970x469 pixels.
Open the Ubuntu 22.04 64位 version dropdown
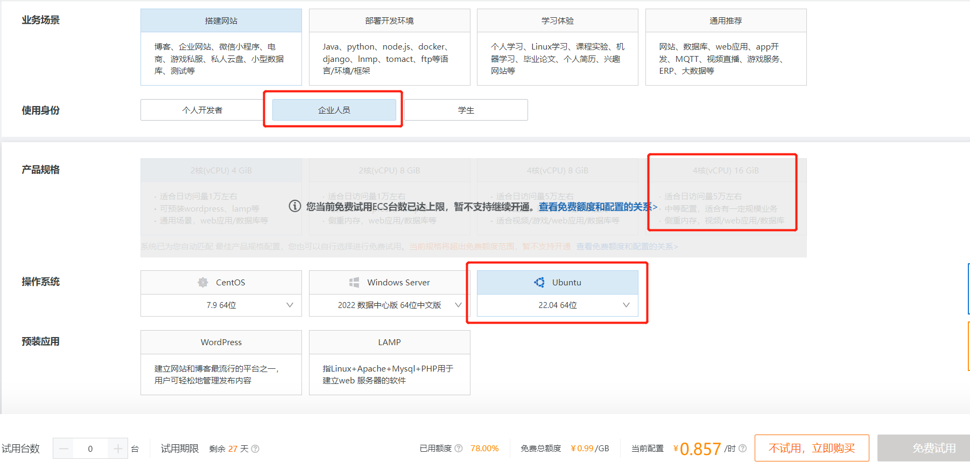558,305
